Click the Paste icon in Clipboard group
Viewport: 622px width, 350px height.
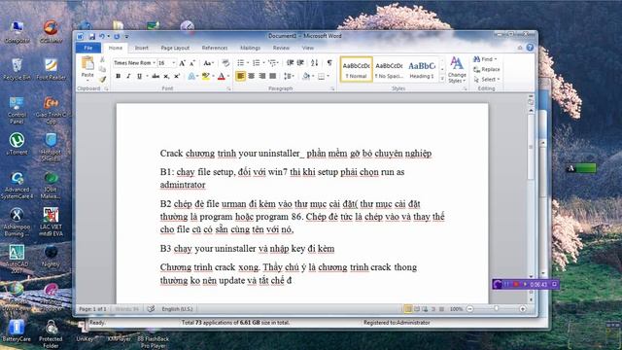(87, 63)
